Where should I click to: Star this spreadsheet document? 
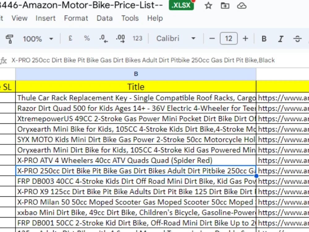point(208,6)
